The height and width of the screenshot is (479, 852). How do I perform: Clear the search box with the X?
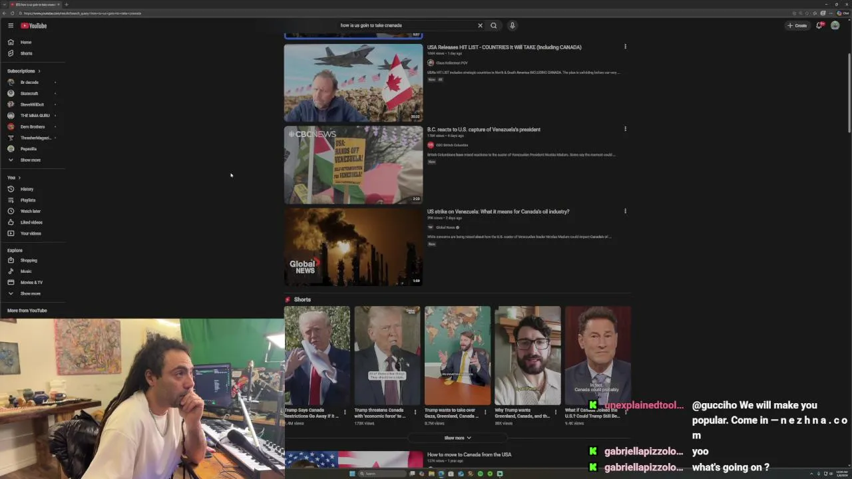click(x=480, y=25)
